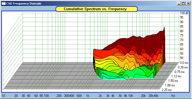Click the '0.38 ms' time axis label

coord(183,67)
